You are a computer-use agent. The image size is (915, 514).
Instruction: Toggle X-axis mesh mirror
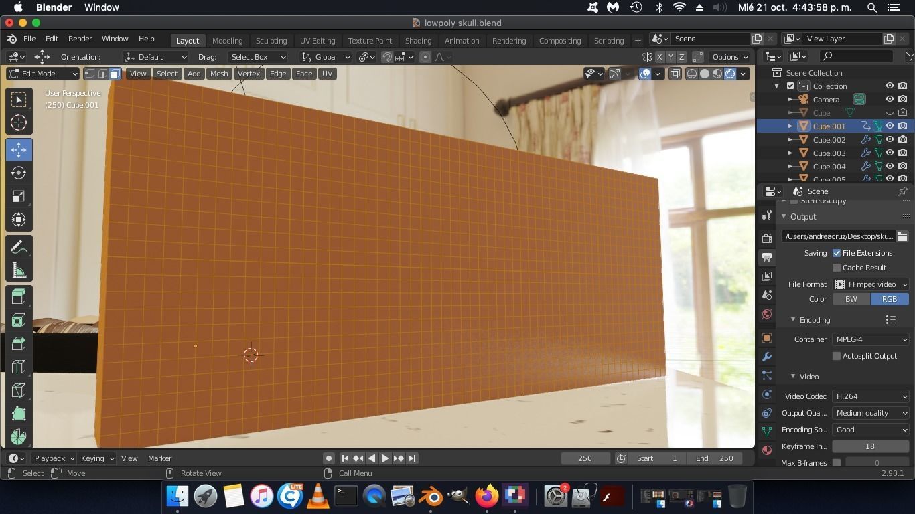coord(660,57)
